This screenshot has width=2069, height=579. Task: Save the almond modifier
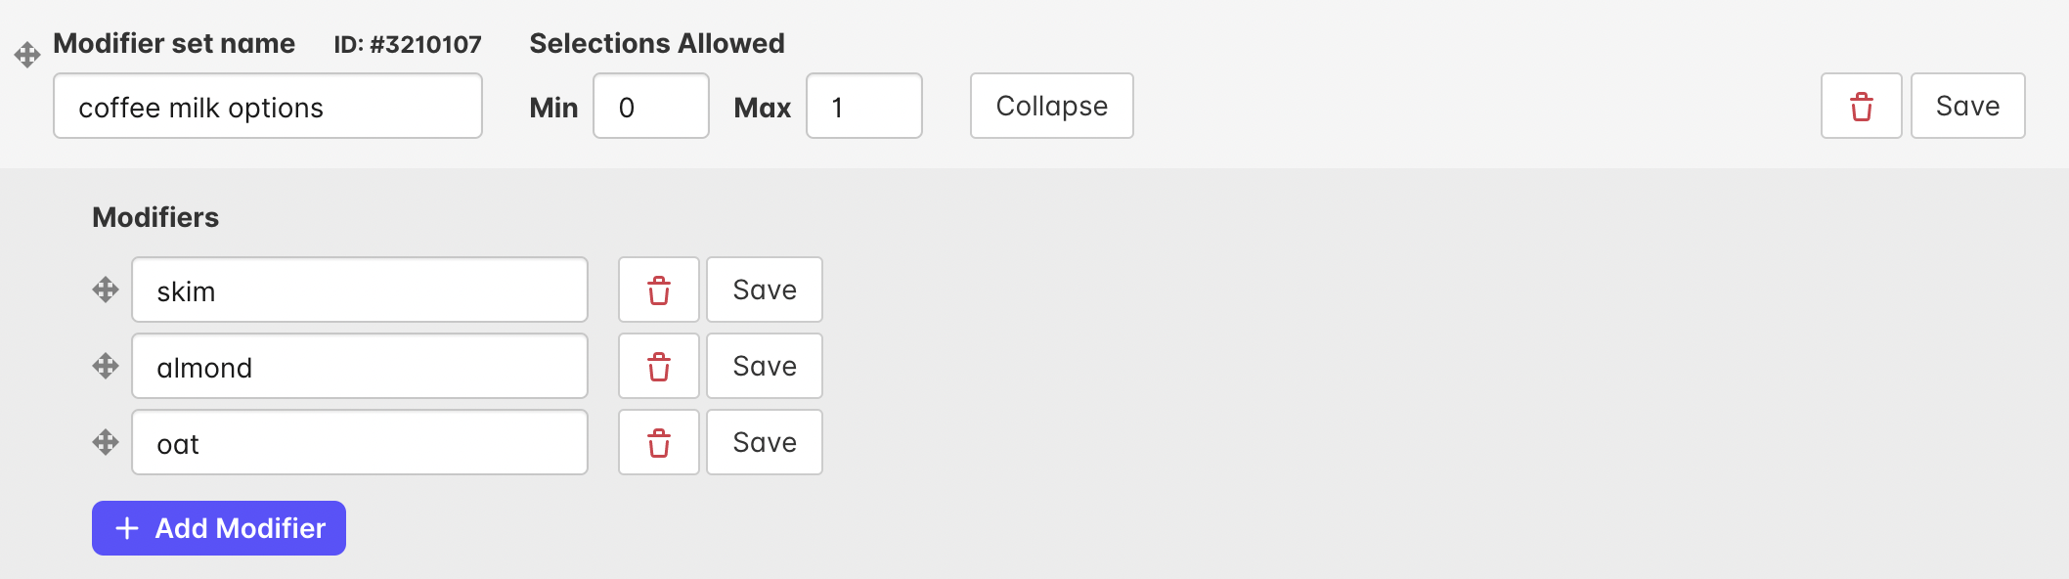[765, 366]
